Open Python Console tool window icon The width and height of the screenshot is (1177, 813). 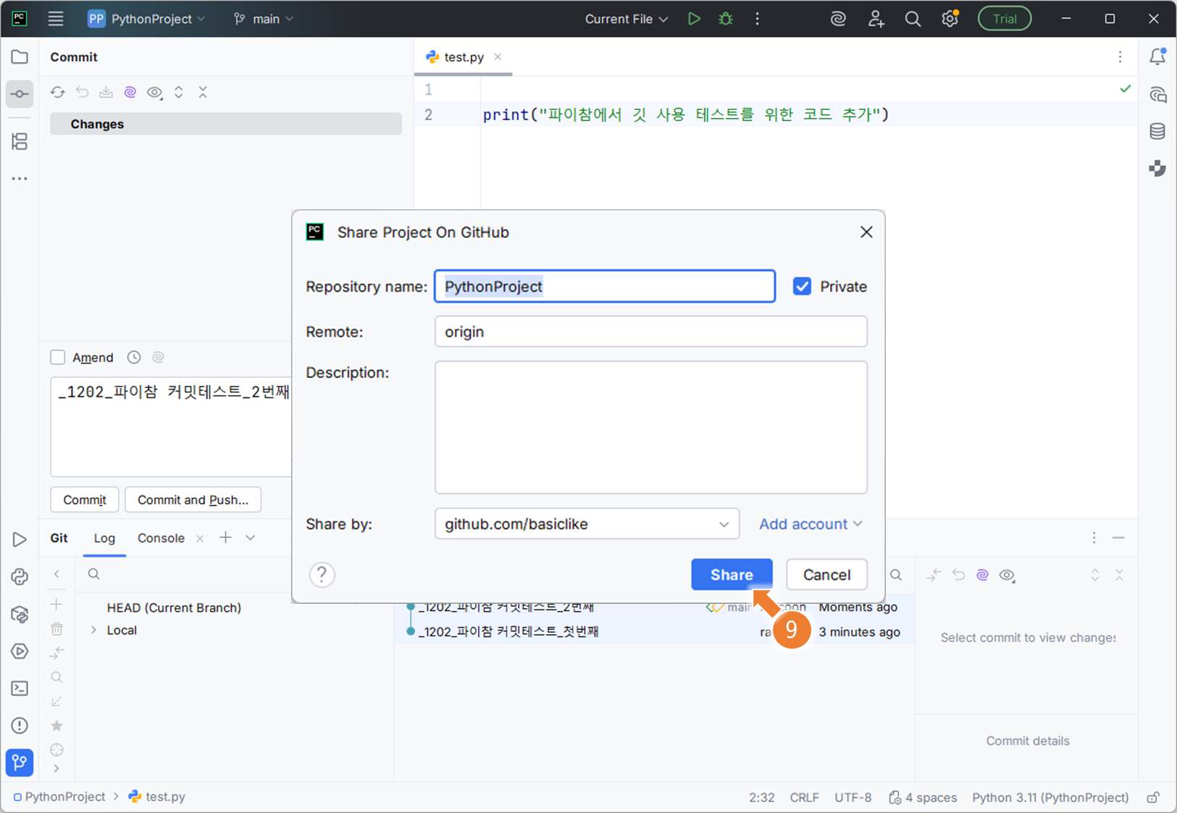coord(20,577)
